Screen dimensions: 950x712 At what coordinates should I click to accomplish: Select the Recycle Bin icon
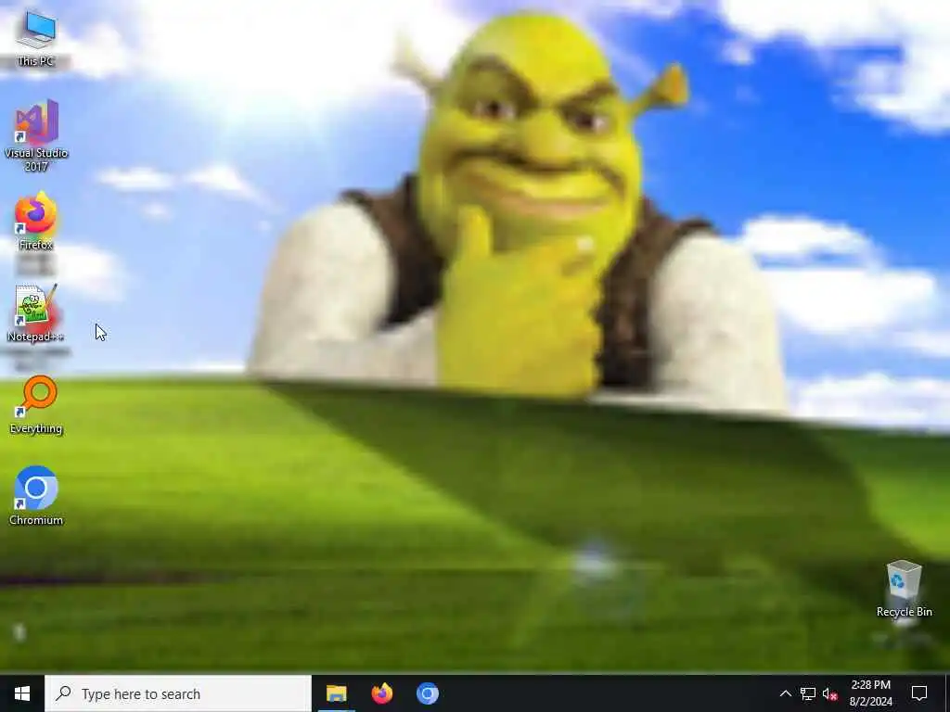pyautogui.click(x=904, y=590)
